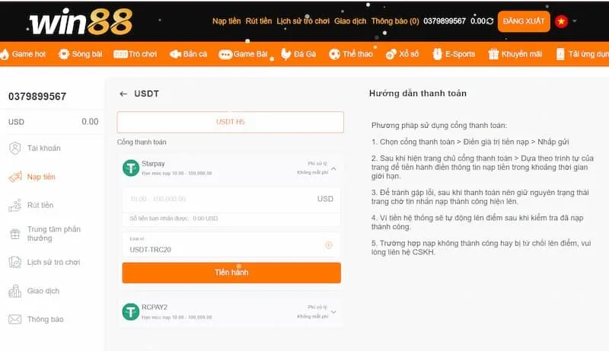Click the RCPAY2 Tether logo icon
Image resolution: width=609 pixels, height=351 pixels.
pyautogui.click(x=131, y=311)
